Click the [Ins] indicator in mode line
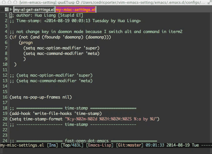This screenshot has width=212, height=154. (52, 145)
